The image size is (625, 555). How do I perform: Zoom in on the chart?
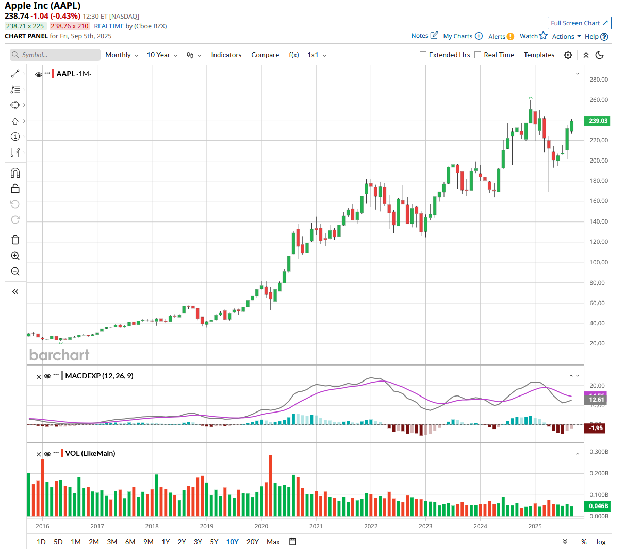tap(15, 256)
